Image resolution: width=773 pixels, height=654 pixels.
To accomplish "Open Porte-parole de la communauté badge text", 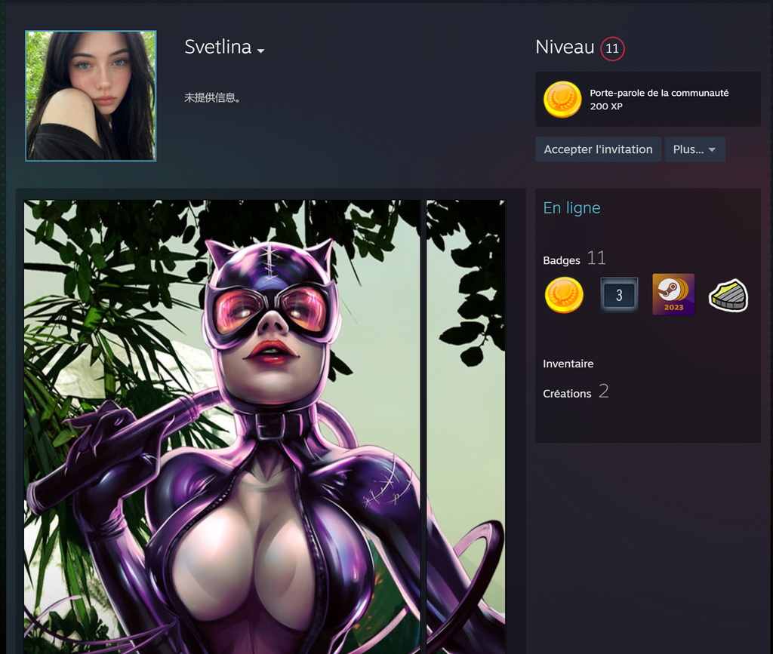I will click(659, 93).
